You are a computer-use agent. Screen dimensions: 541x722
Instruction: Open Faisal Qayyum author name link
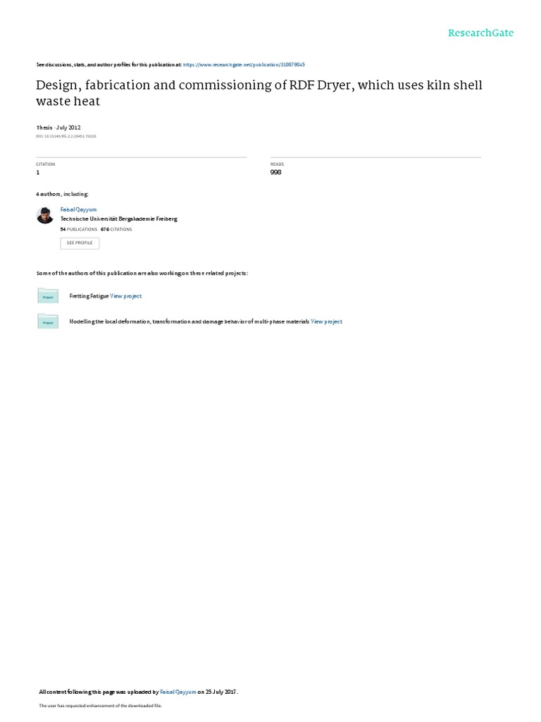[x=79, y=209]
